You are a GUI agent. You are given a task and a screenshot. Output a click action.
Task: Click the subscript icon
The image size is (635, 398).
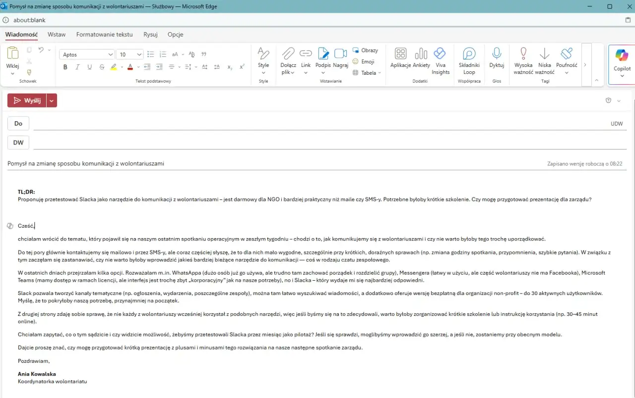click(x=230, y=67)
